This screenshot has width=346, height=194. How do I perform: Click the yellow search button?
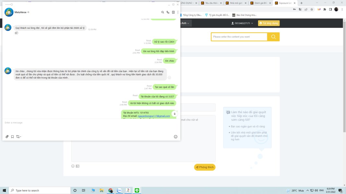click(273, 37)
